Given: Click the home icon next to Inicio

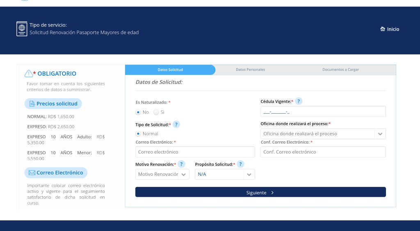Looking at the screenshot, I should point(383,29).
